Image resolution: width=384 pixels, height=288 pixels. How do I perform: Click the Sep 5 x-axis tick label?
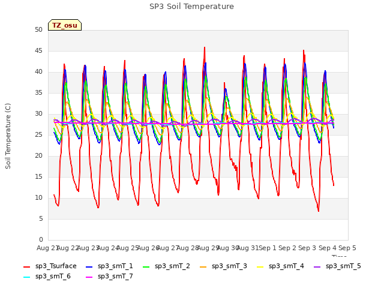(347, 248)
